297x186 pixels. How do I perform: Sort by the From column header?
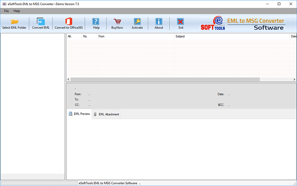point(135,36)
